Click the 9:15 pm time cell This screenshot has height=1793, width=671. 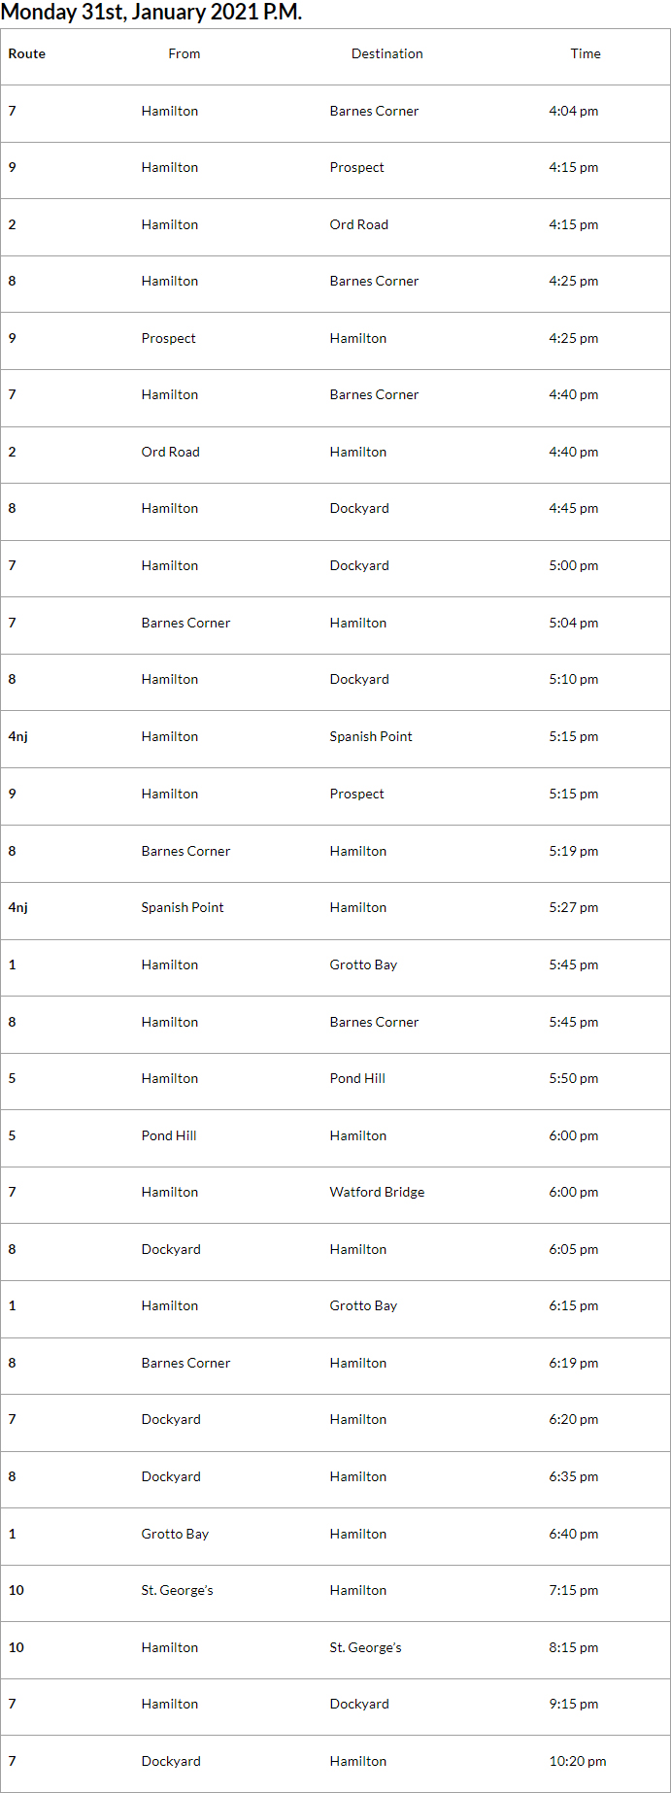click(573, 1705)
